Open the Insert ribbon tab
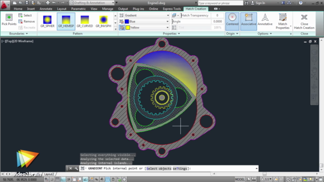Image resolution: width=324 pixels, height=182 pixels. point(31,9)
